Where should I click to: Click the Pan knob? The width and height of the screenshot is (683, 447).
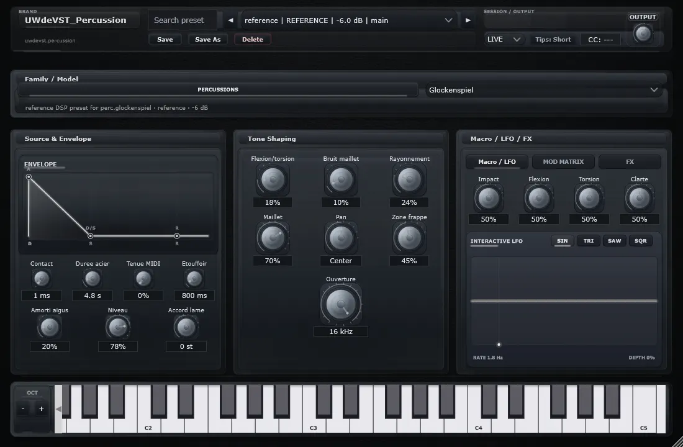(341, 238)
